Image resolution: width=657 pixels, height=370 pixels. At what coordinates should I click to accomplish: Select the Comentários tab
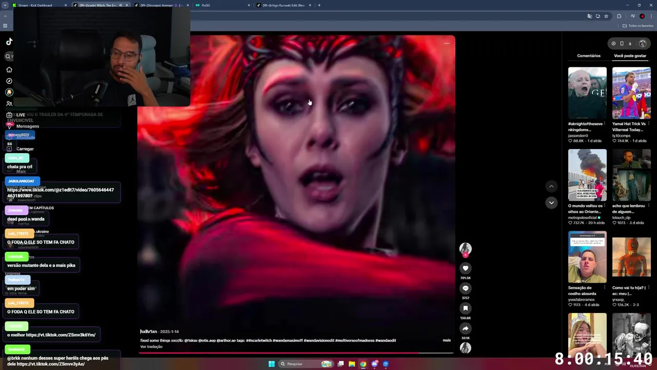589,55
